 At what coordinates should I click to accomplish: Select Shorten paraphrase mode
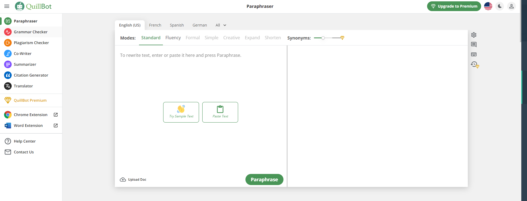273,38
